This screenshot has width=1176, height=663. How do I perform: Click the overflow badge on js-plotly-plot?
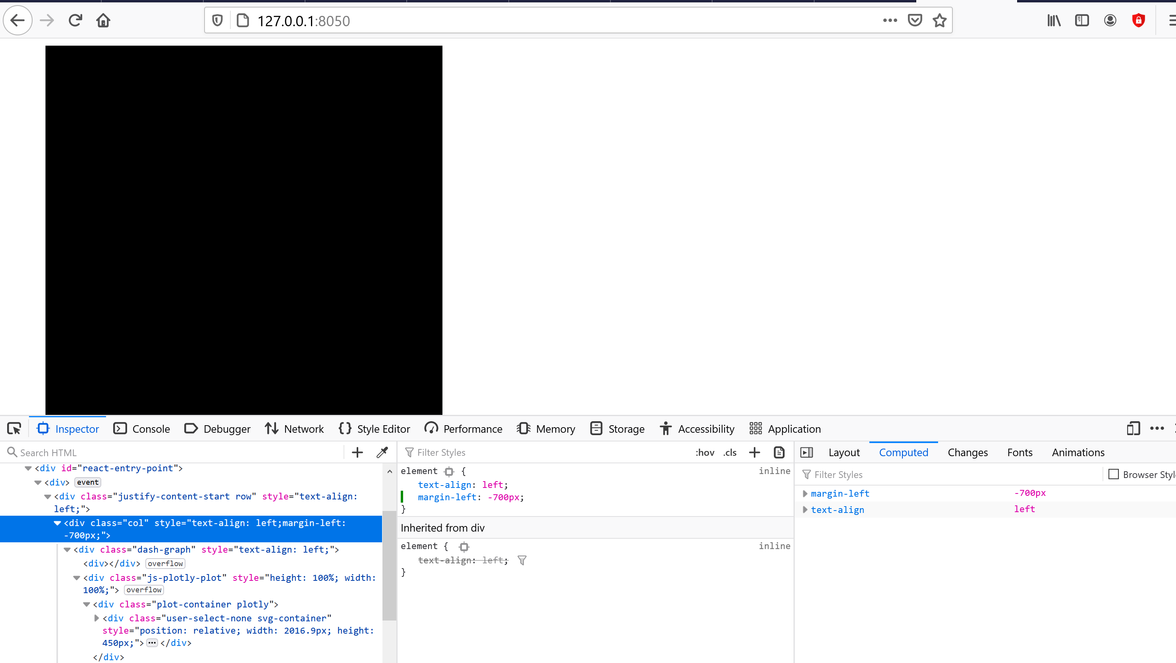[x=144, y=590]
